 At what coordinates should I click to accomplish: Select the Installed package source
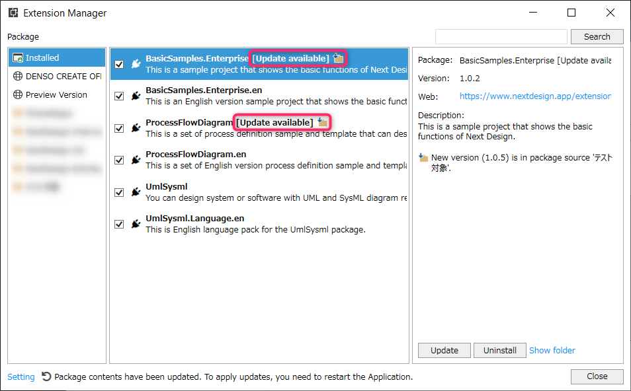[x=57, y=58]
